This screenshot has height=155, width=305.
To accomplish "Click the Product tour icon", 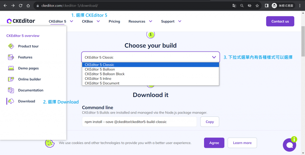I will click(x=11, y=46).
